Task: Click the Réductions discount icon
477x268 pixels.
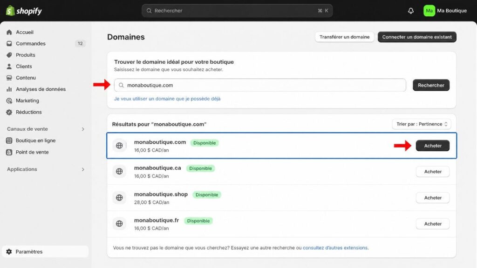Action: (9, 112)
